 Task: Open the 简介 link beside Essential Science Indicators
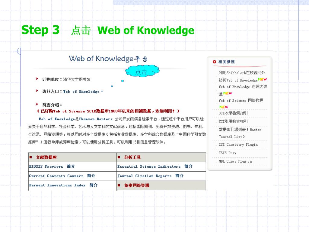click(188, 166)
